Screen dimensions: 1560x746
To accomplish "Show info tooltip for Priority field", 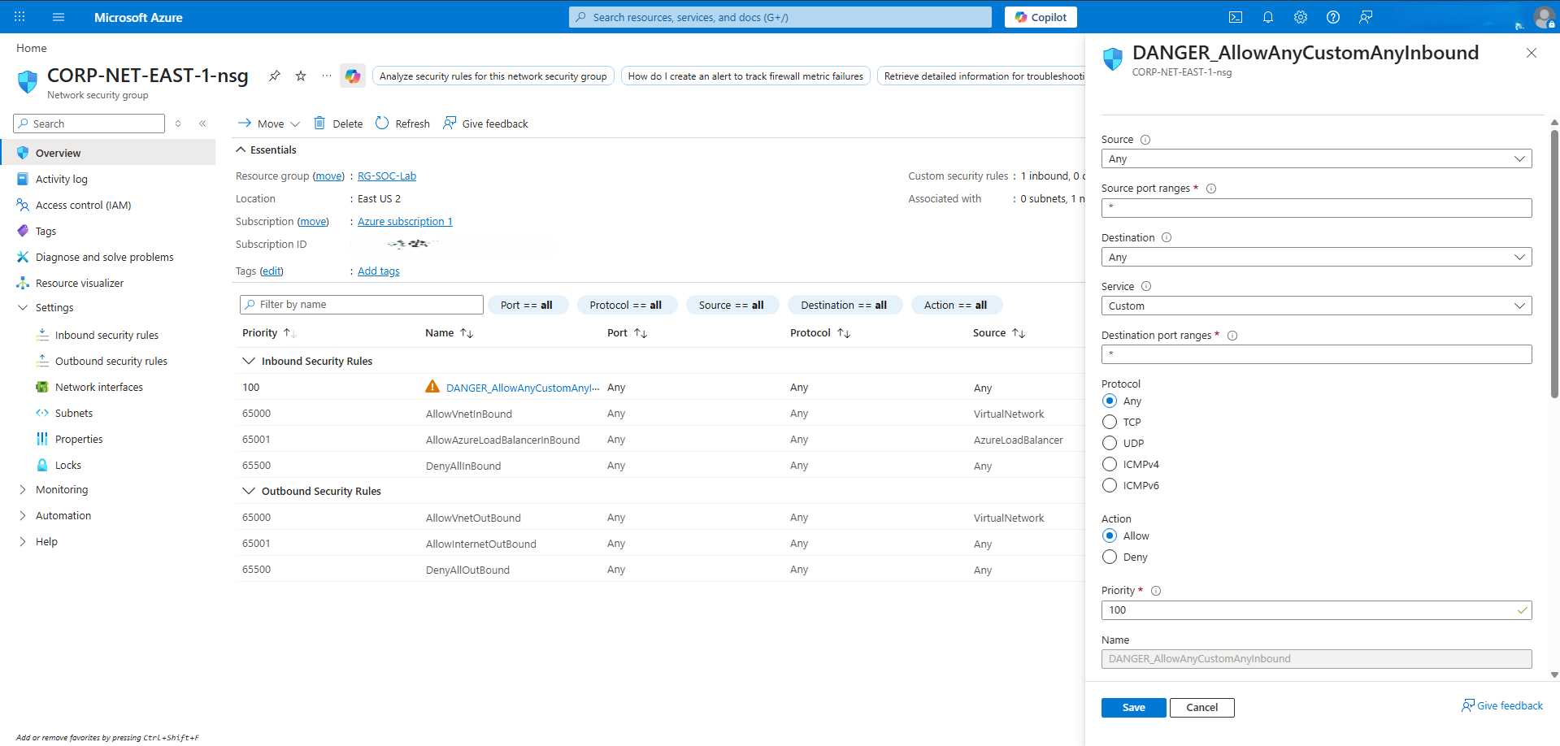I will 1156,591.
